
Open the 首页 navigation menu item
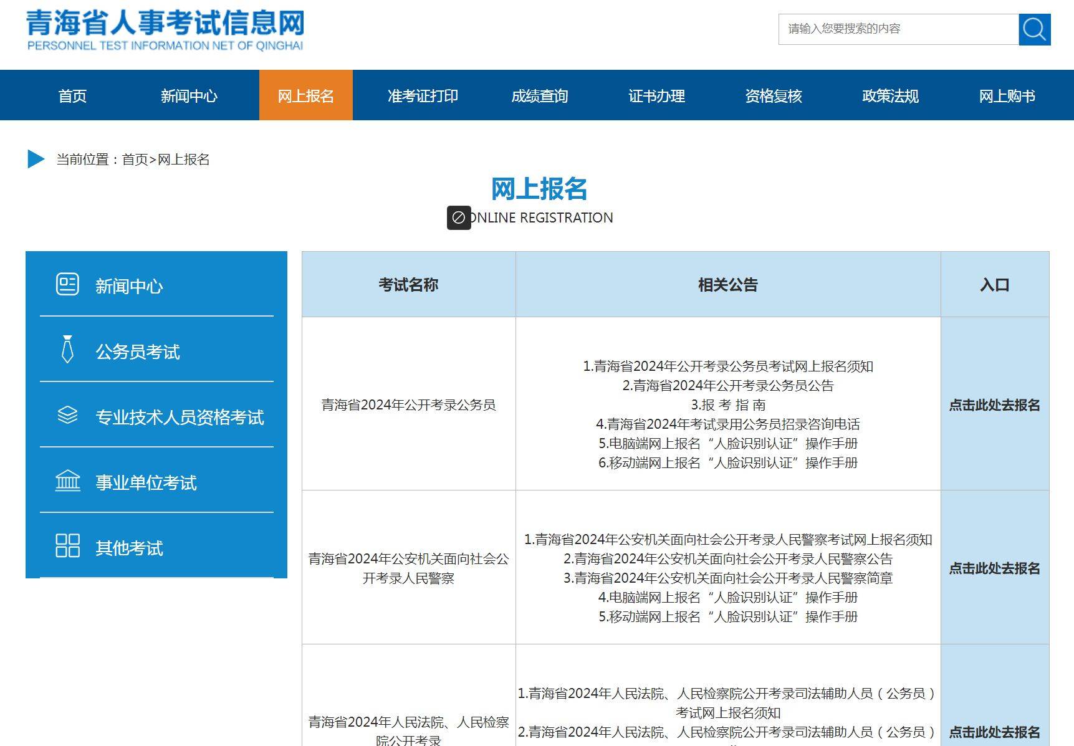72,96
